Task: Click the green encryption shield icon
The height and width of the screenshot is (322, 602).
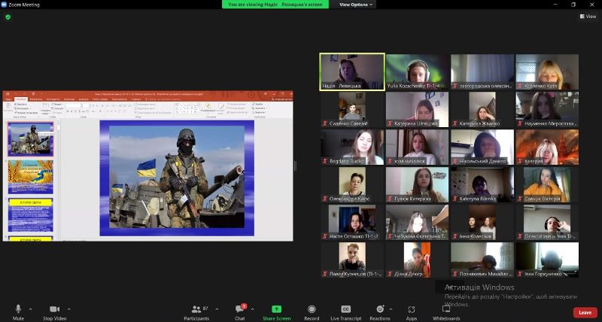Action: (x=8, y=17)
